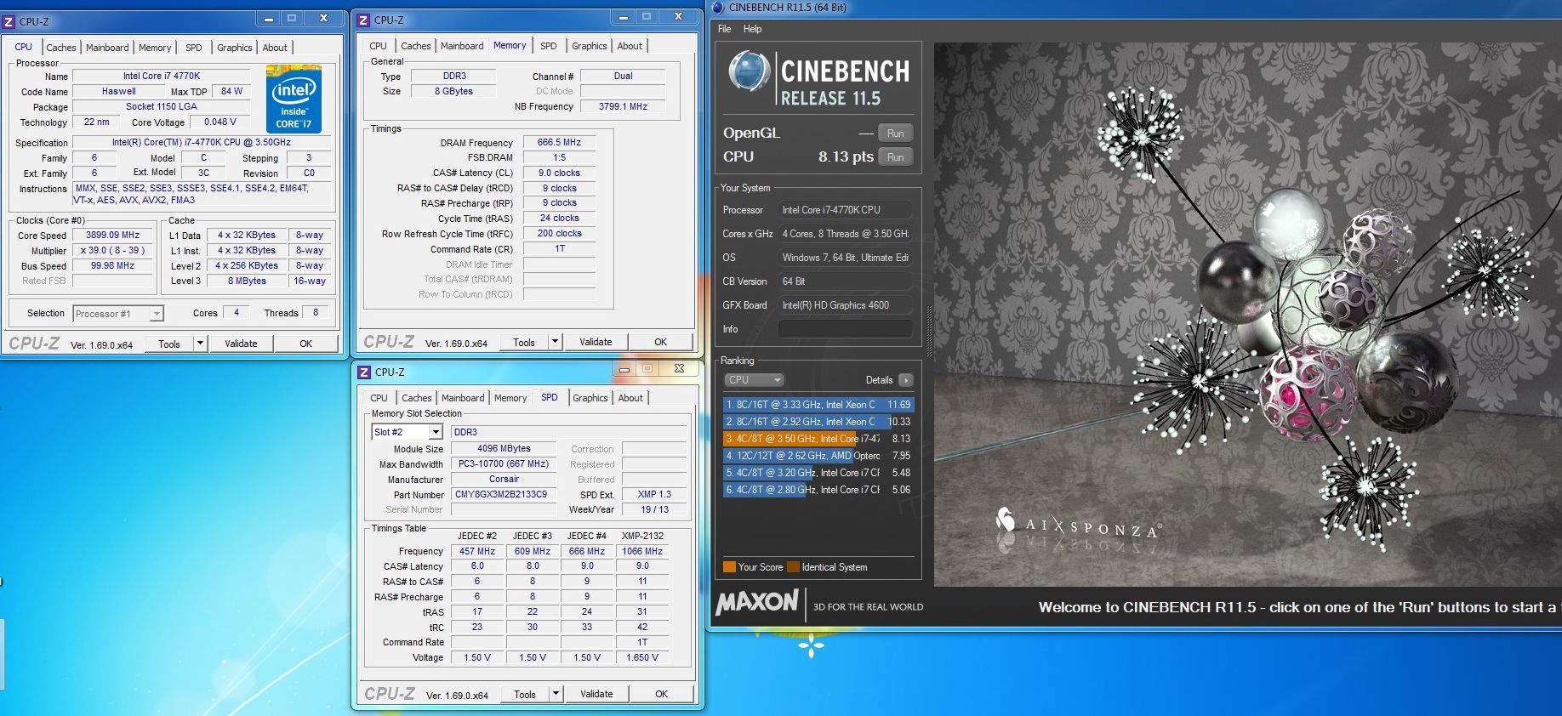Open the Processor #1 selection dropdown

pyautogui.click(x=157, y=314)
